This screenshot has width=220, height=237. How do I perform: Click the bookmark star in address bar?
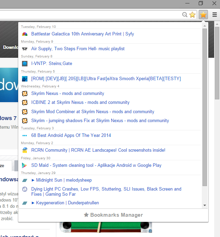coord(193,15)
